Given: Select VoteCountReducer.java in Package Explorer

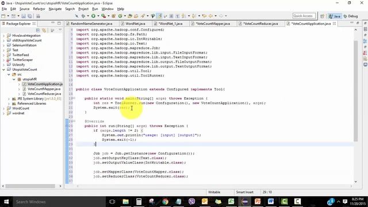Looking at the screenshot, I should 44,94.
